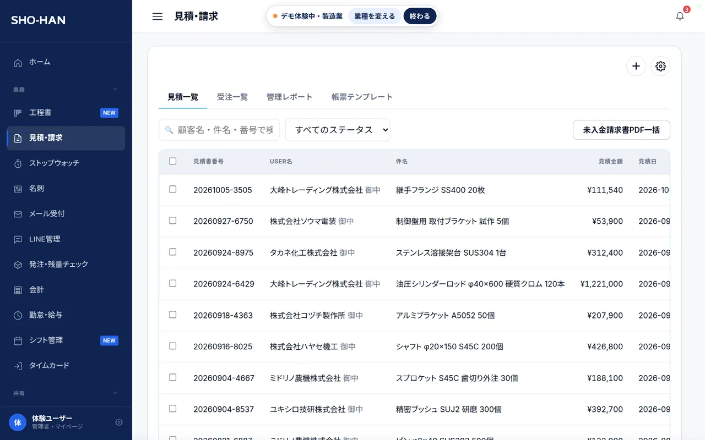
Task: Click 未入金請求書PDF一括 button
Action: click(x=621, y=130)
